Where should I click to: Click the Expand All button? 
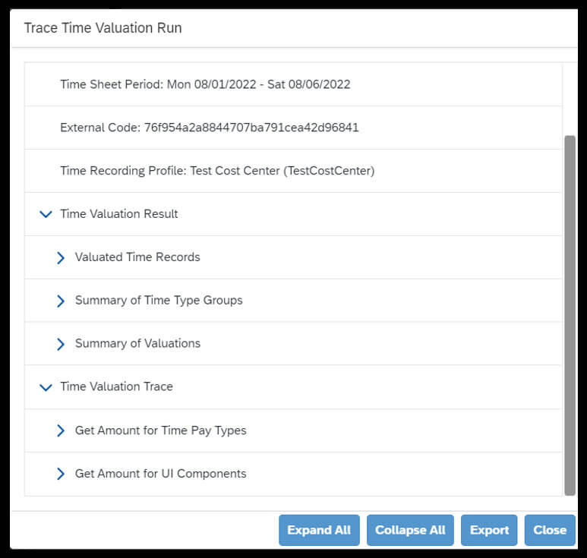click(319, 530)
